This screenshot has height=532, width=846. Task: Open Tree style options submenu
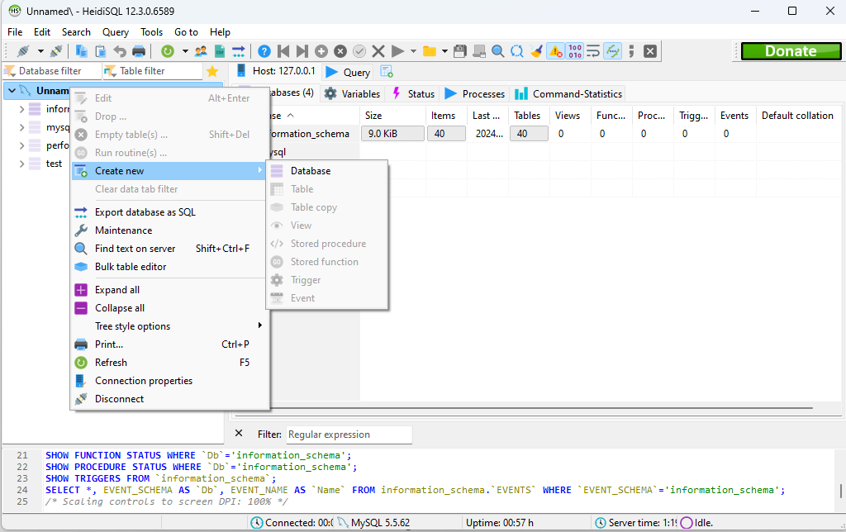[x=169, y=325]
